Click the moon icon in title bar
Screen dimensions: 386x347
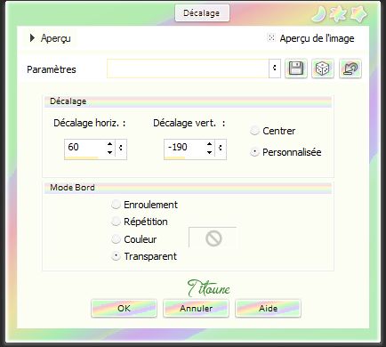click(x=318, y=14)
